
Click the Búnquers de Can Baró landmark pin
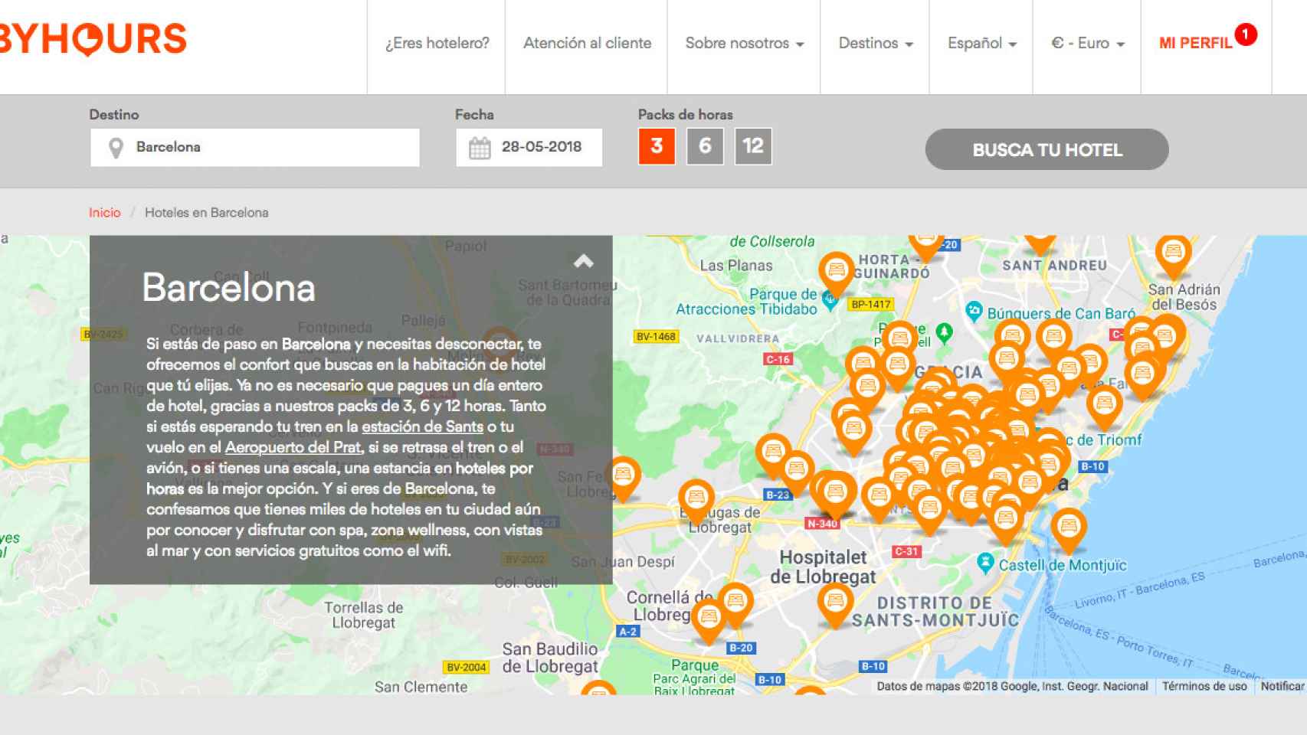point(974,312)
